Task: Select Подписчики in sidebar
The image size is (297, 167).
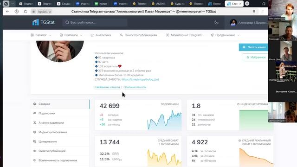Action: (60, 113)
